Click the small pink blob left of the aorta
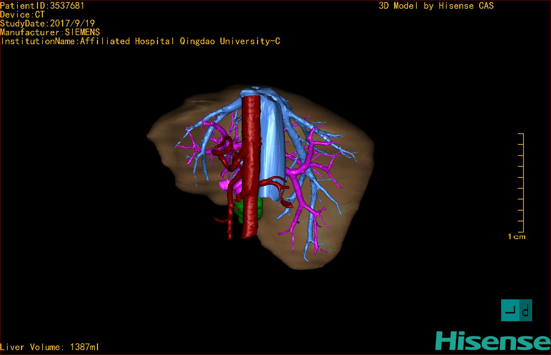 pyautogui.click(x=224, y=184)
